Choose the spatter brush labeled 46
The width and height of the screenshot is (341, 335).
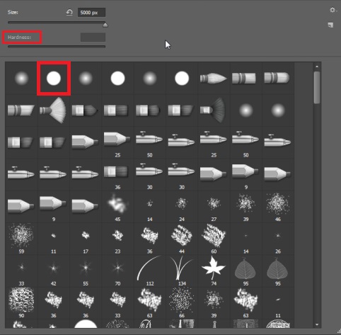(278, 206)
